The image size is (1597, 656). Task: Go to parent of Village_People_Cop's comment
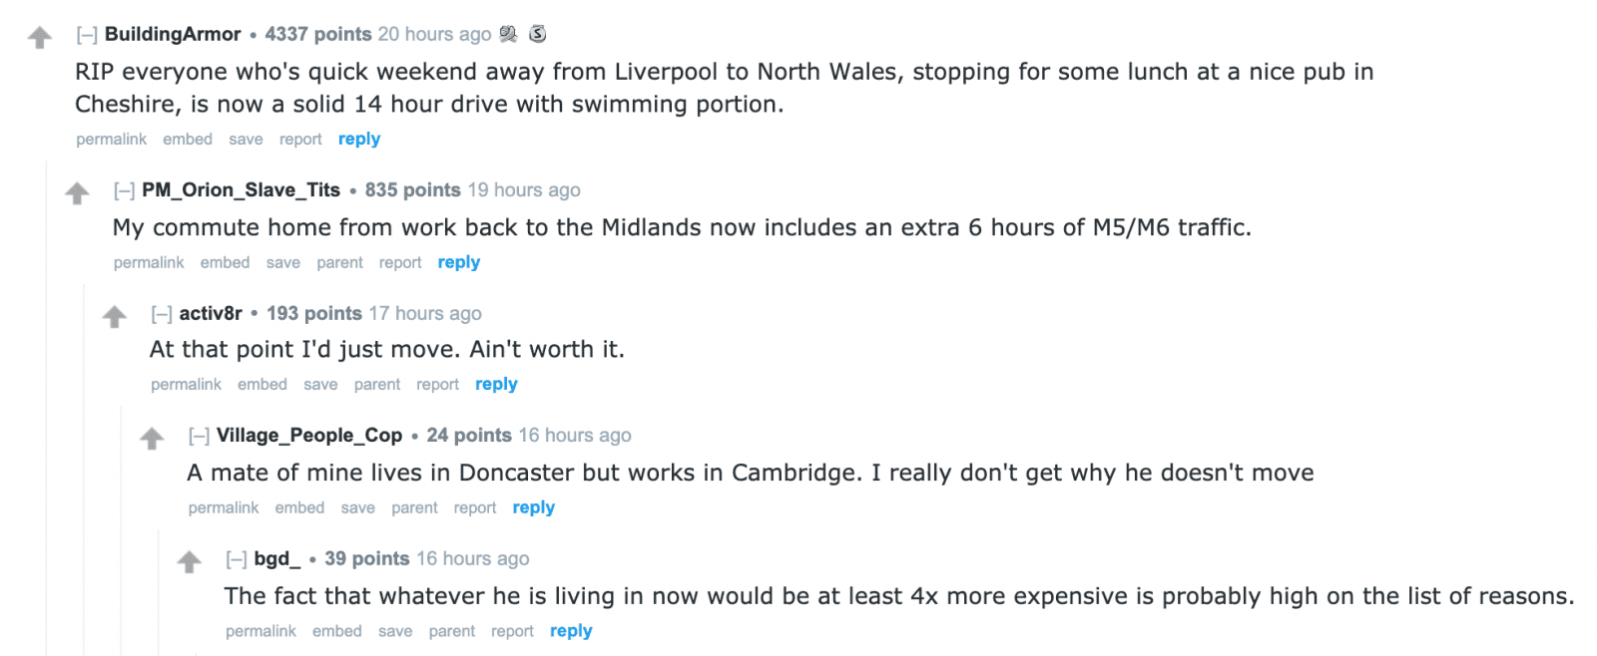click(414, 507)
